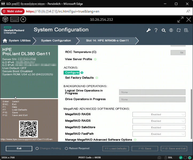Open the iLO console menu cube icon

(x=5, y=19)
